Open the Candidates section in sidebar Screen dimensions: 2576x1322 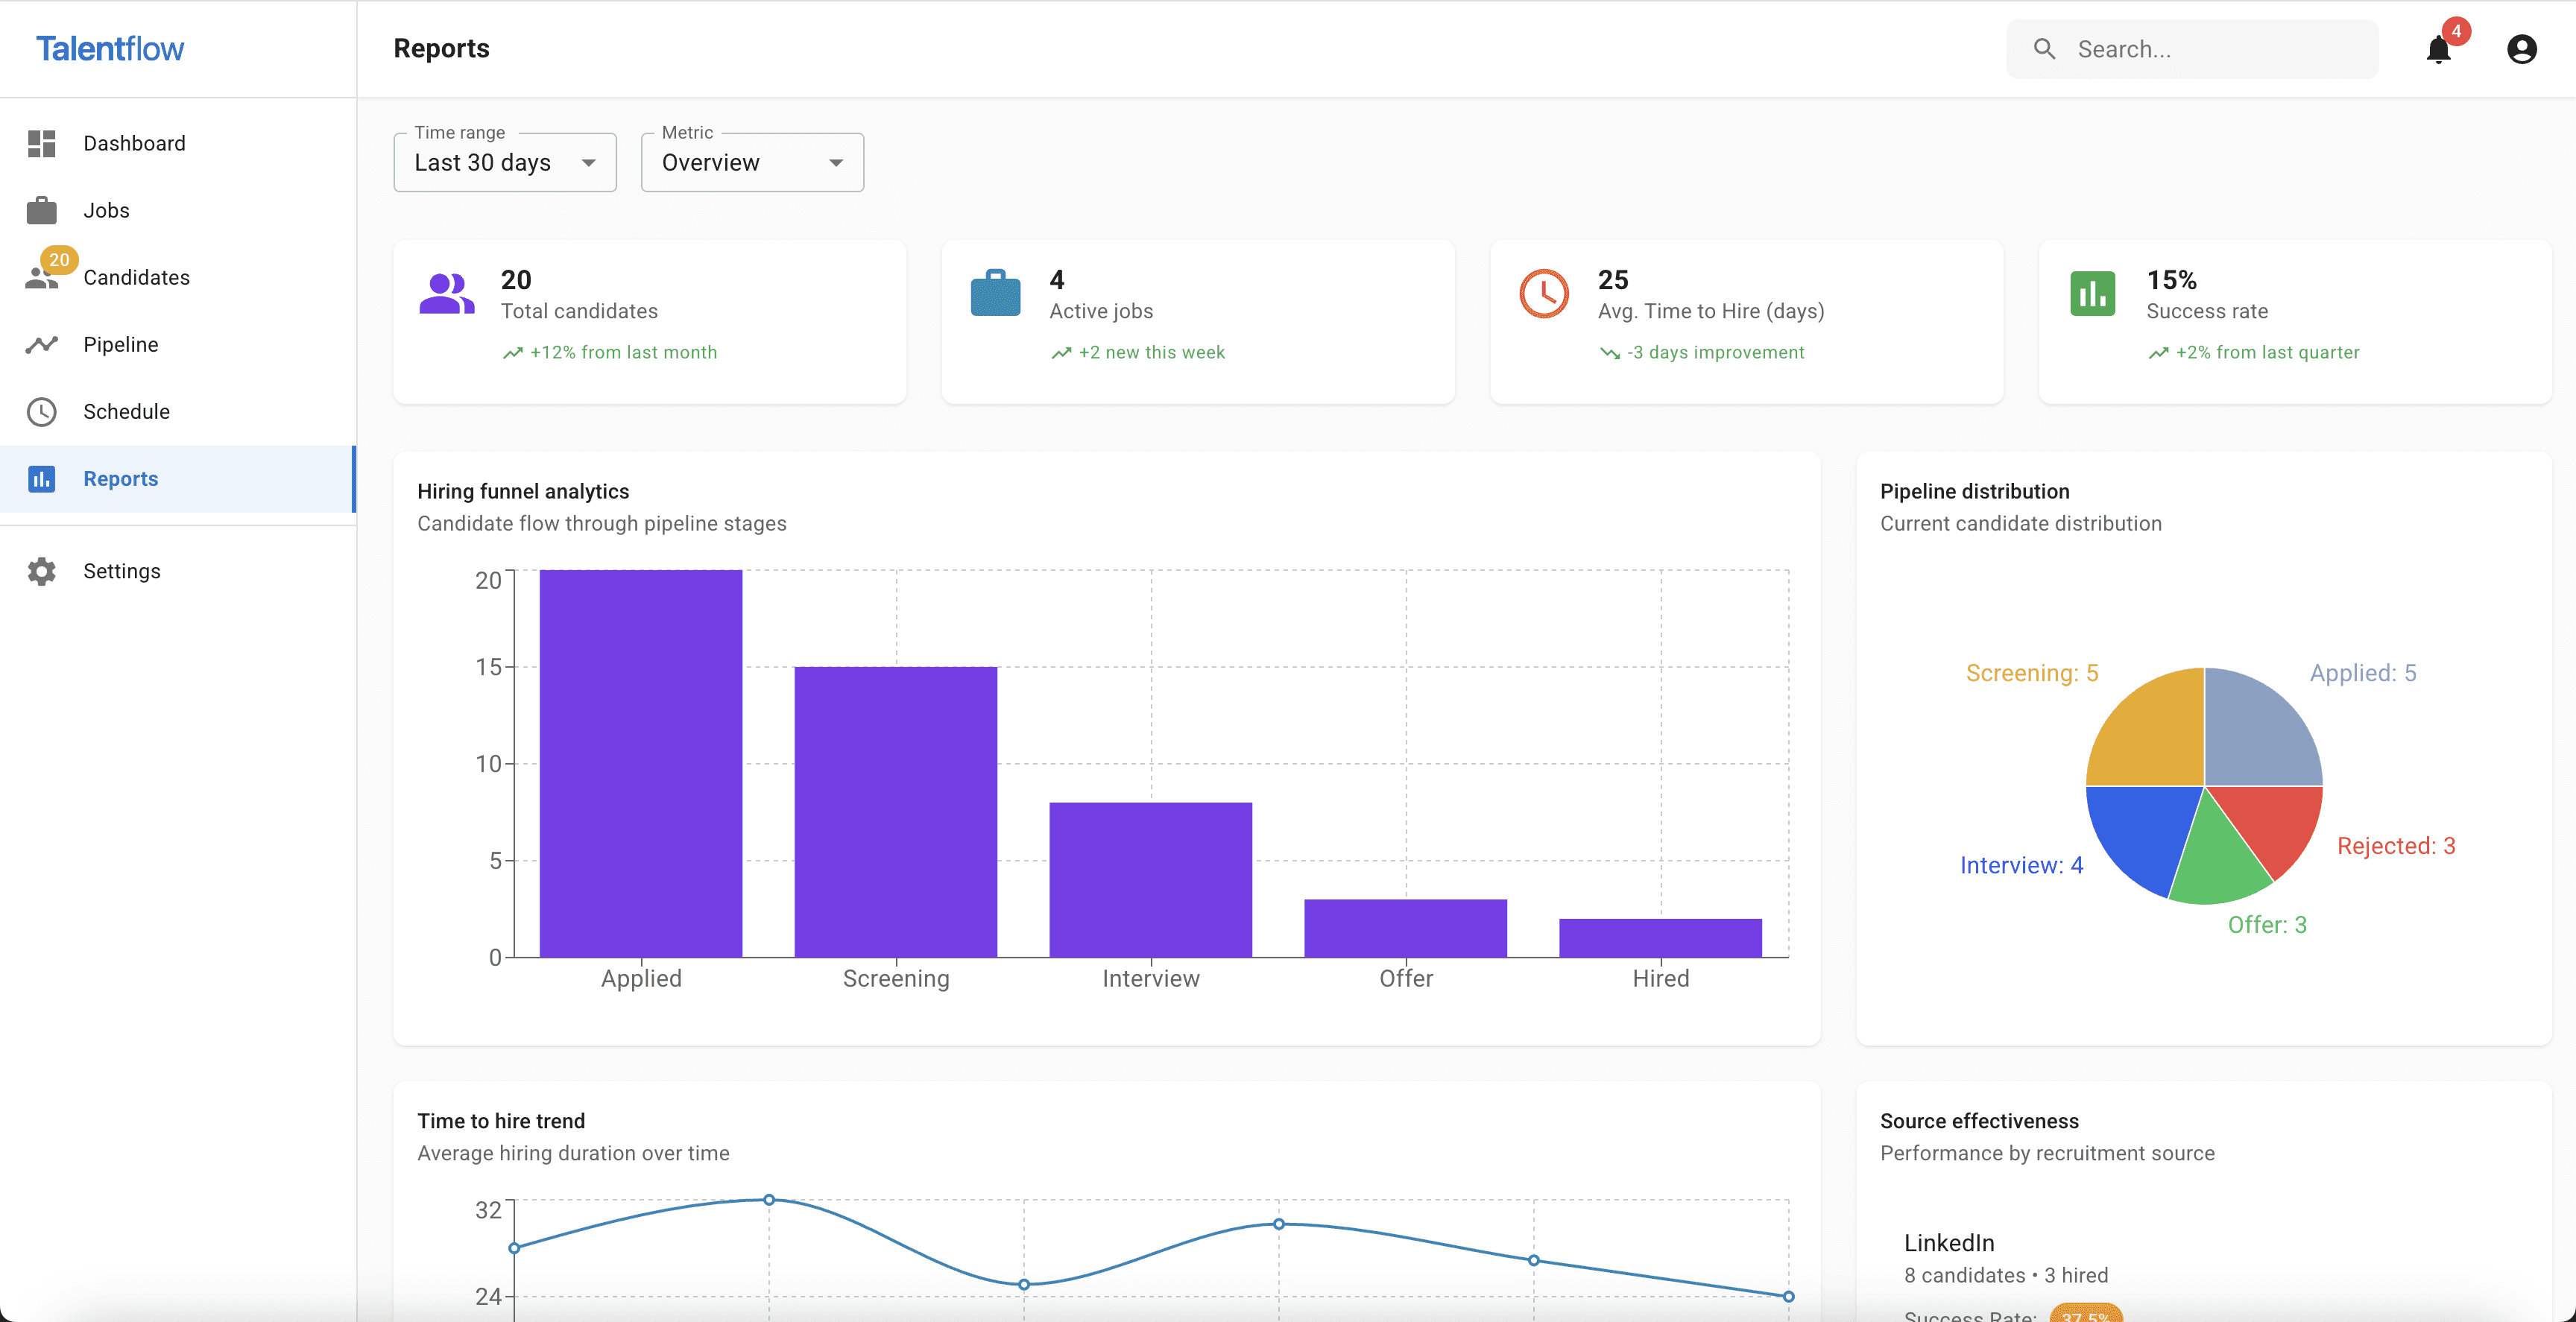[136, 277]
